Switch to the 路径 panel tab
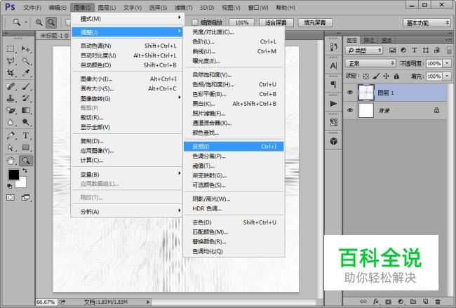This screenshot has height=308, width=456. click(x=369, y=40)
